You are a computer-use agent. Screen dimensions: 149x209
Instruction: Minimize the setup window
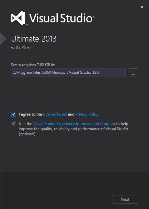133,7
